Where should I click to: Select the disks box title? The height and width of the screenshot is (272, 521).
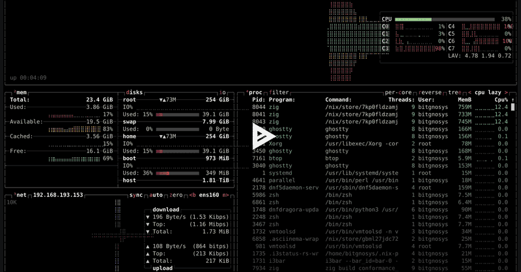pos(134,92)
